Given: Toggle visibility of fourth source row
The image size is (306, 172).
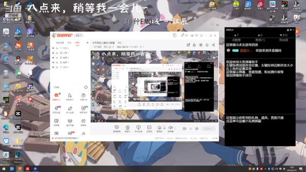Looking at the screenshot, I should tap(53, 62).
